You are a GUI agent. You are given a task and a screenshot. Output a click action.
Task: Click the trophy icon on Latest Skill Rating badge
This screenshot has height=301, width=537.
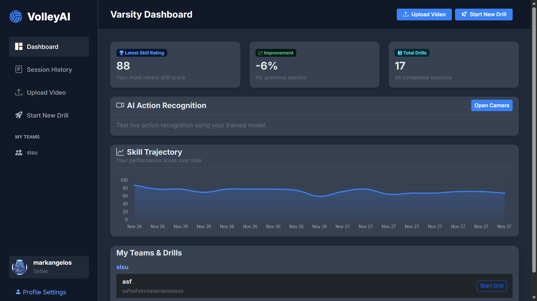121,53
